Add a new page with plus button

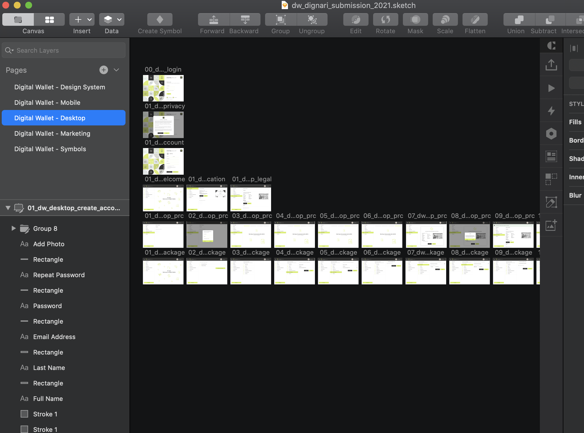pyautogui.click(x=104, y=70)
